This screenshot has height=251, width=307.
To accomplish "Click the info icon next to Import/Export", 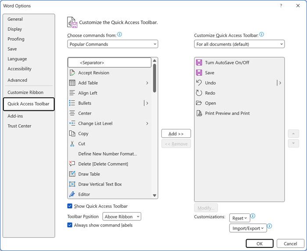I will 270,226.
